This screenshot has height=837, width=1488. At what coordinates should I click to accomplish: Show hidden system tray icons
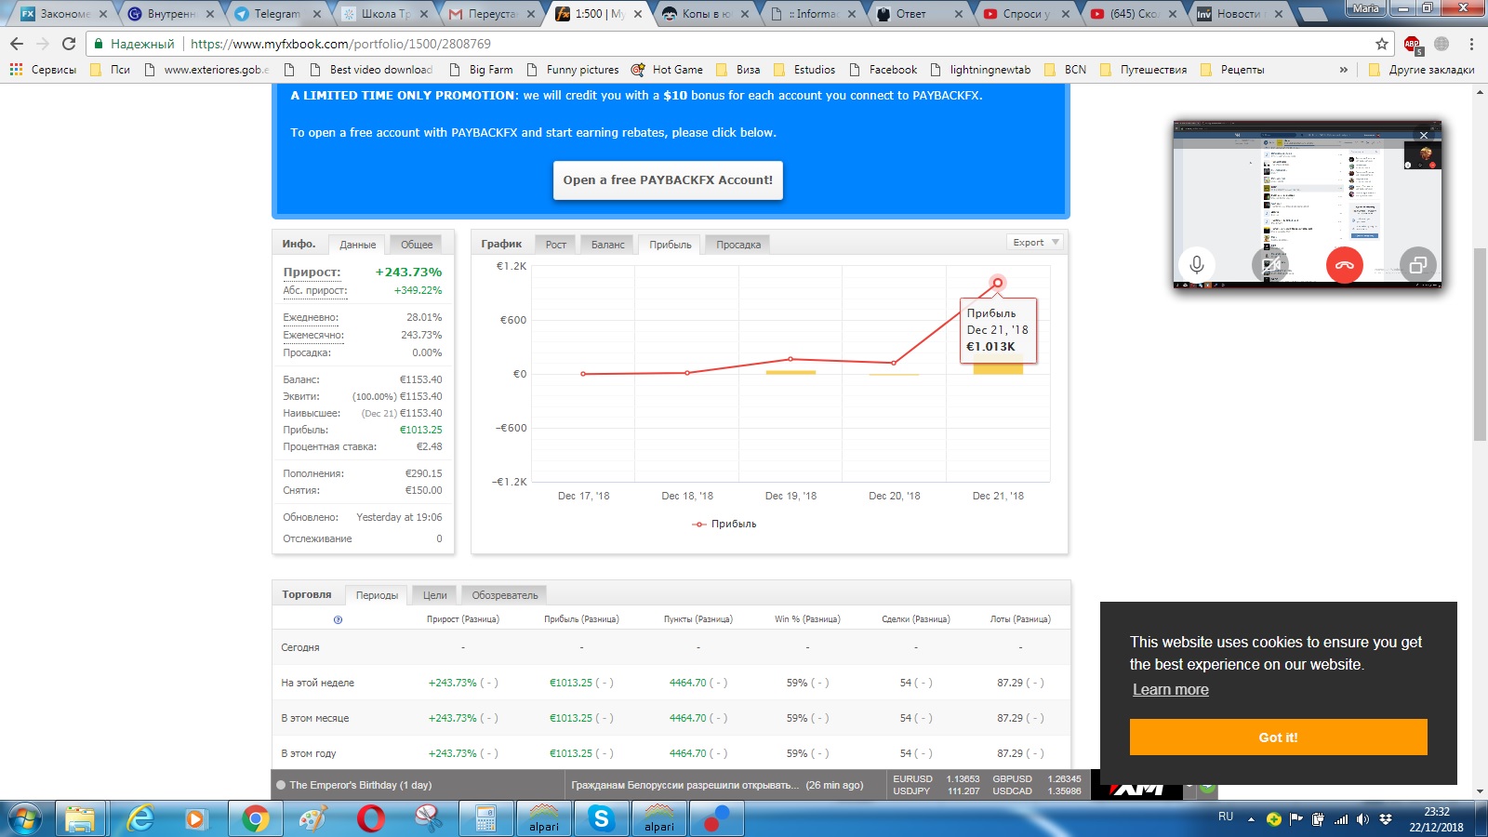pyautogui.click(x=1251, y=819)
